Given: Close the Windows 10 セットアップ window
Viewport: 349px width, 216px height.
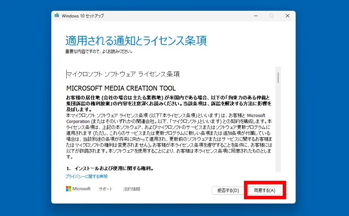Looking at the screenshot, I should pyautogui.click(x=288, y=16).
